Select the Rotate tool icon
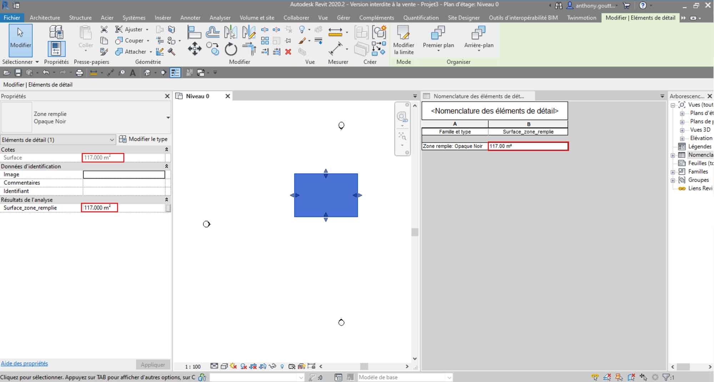 point(231,49)
